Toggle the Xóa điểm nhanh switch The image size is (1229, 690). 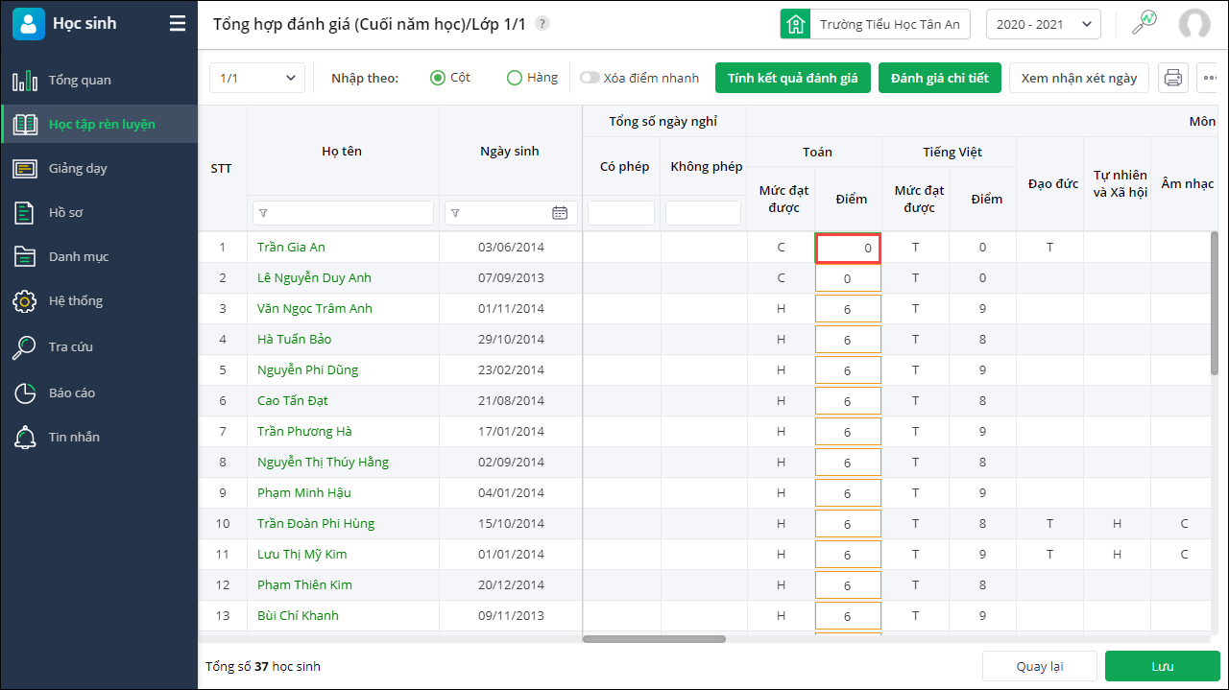589,78
